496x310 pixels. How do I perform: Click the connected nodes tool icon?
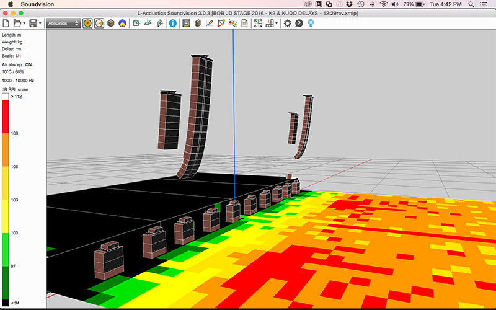[221, 24]
